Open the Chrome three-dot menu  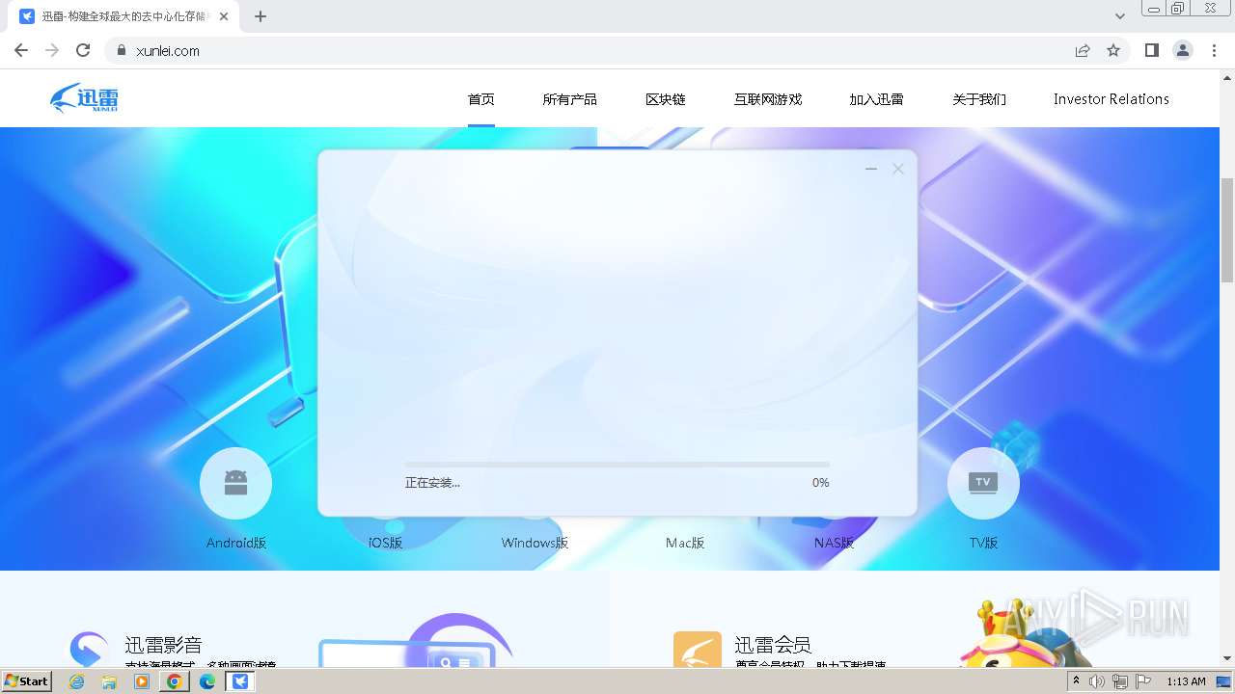(x=1215, y=51)
